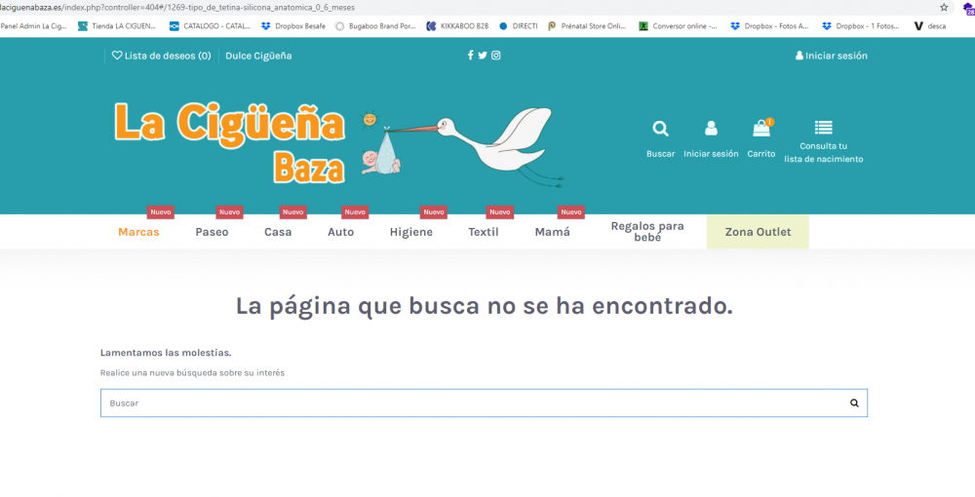Open the Dropbox - Fotos A... bookmark
Image resolution: width=975 pixels, height=497 pixels.
(x=770, y=26)
